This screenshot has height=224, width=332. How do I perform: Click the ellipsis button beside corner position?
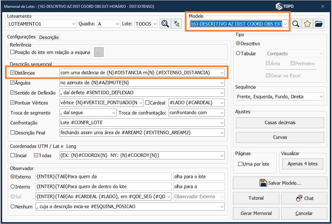99,52
